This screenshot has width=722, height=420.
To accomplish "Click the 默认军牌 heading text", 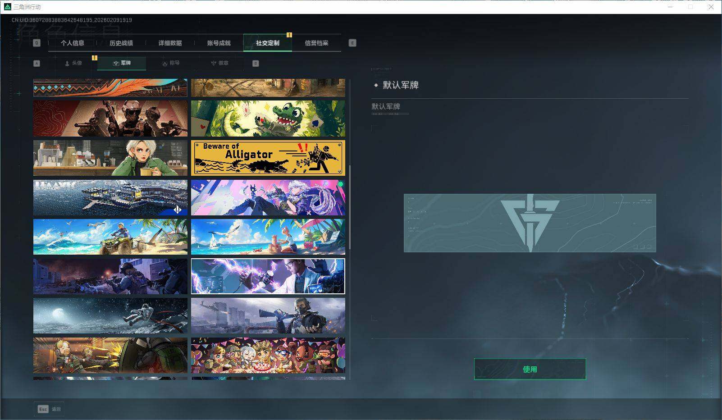I will (x=401, y=85).
